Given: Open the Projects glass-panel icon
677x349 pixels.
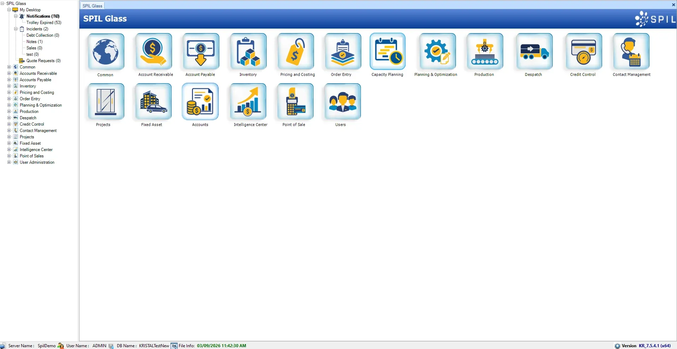Looking at the screenshot, I should [106, 102].
